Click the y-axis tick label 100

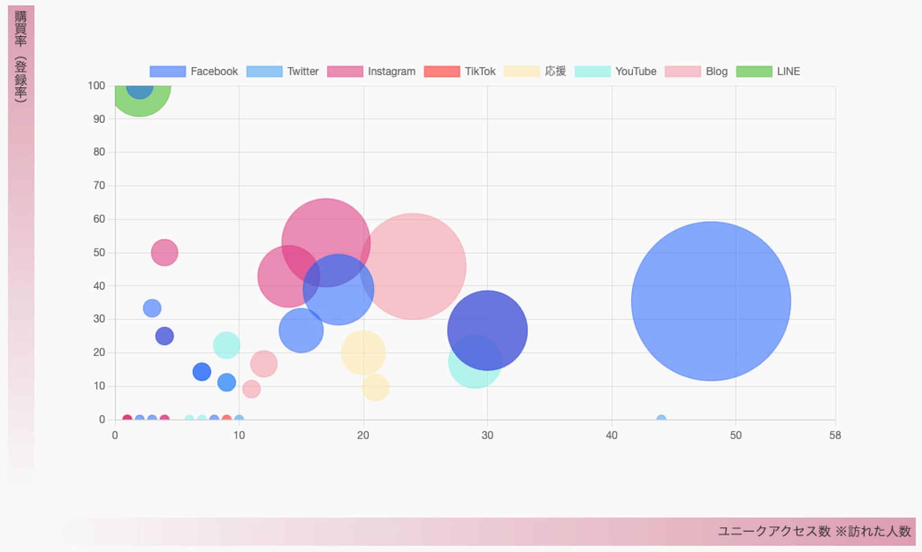coord(96,85)
